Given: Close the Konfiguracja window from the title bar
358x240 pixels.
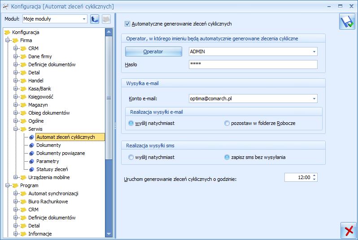Looking at the screenshot, I should pyautogui.click(x=351, y=6).
